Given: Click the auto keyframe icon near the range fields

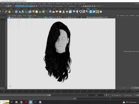Looking at the screenshot, I should [107, 95].
